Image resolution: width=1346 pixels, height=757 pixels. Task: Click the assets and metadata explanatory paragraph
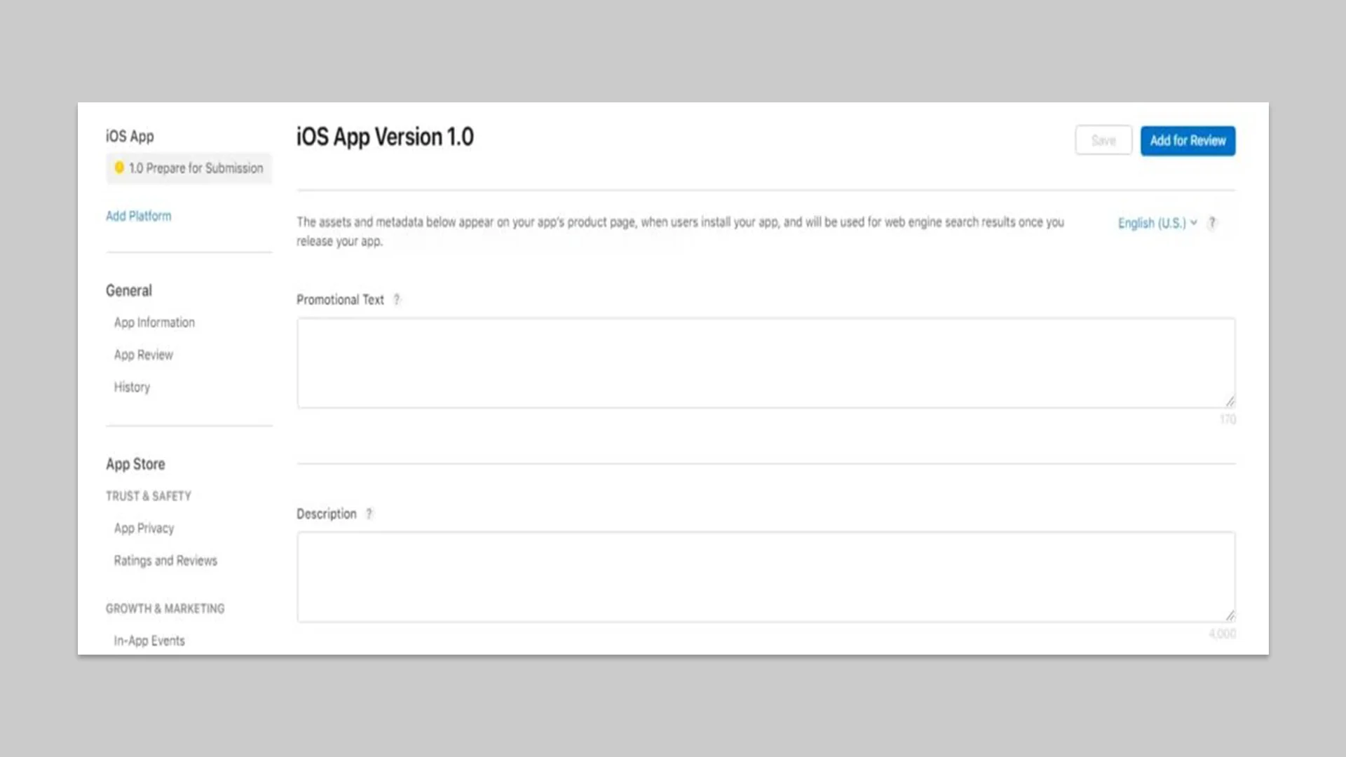[680, 231]
